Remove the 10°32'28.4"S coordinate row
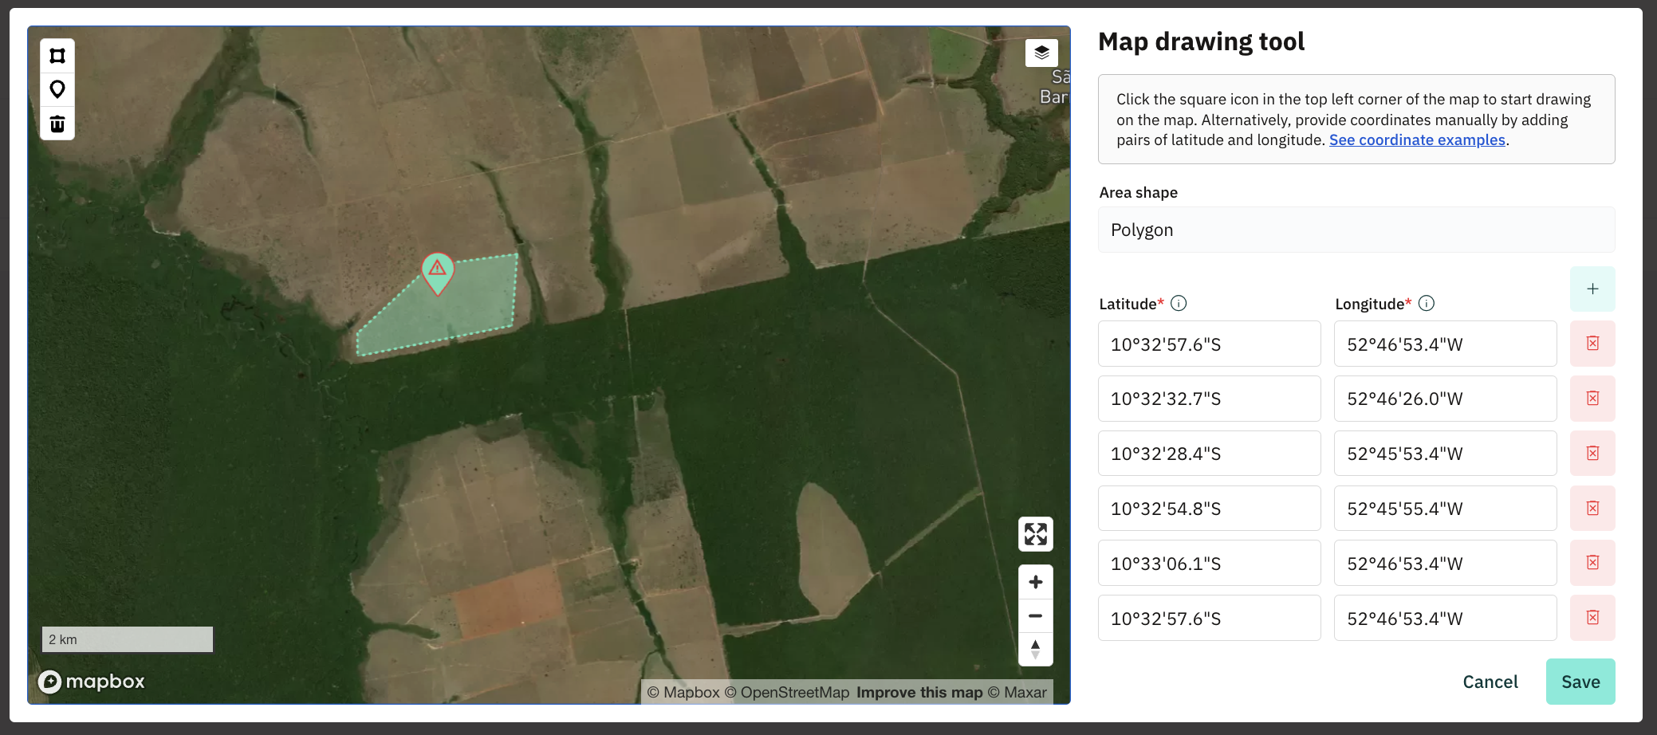 pyautogui.click(x=1592, y=454)
